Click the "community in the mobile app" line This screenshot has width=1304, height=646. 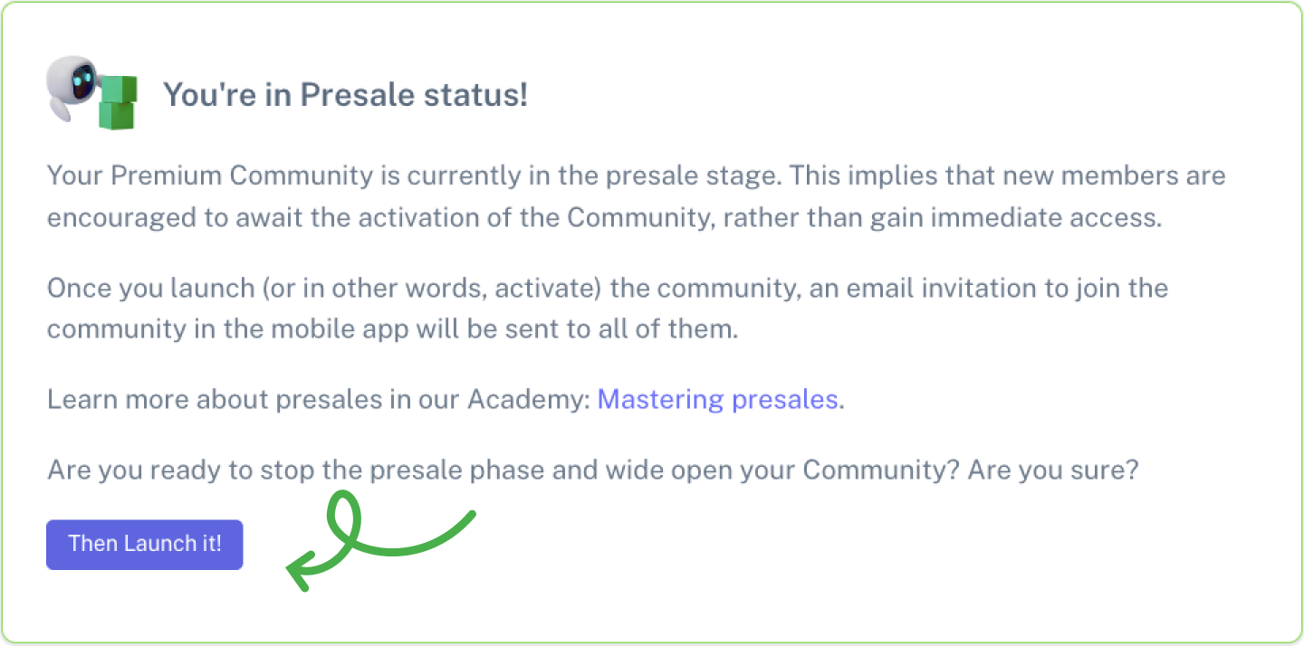(272, 328)
